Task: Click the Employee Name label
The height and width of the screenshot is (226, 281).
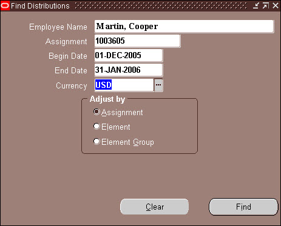Action: point(58,27)
